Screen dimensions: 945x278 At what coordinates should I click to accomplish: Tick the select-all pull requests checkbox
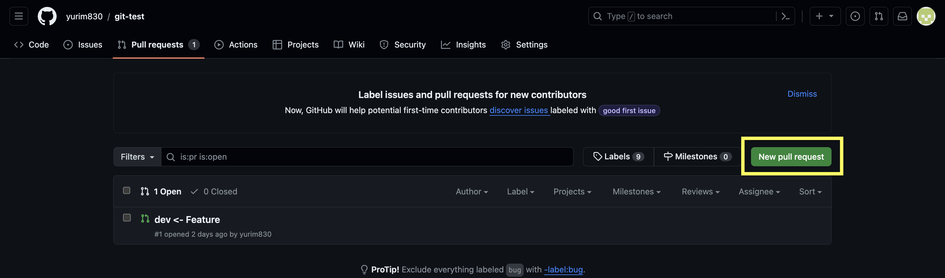(127, 190)
